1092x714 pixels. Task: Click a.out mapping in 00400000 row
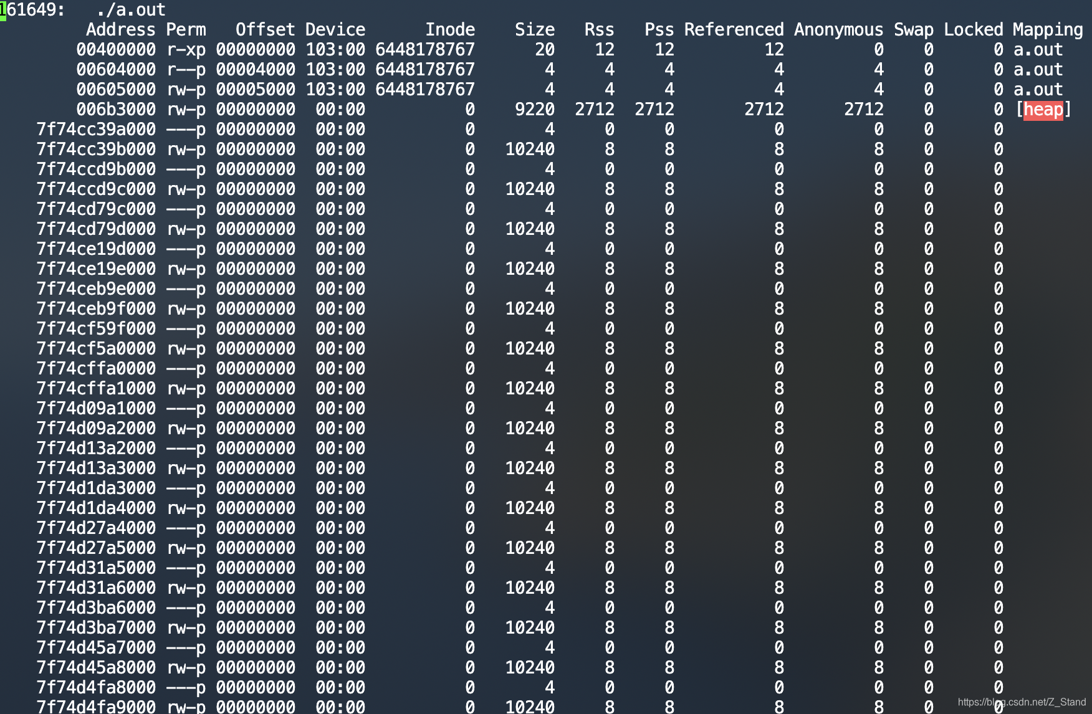pos(1038,50)
